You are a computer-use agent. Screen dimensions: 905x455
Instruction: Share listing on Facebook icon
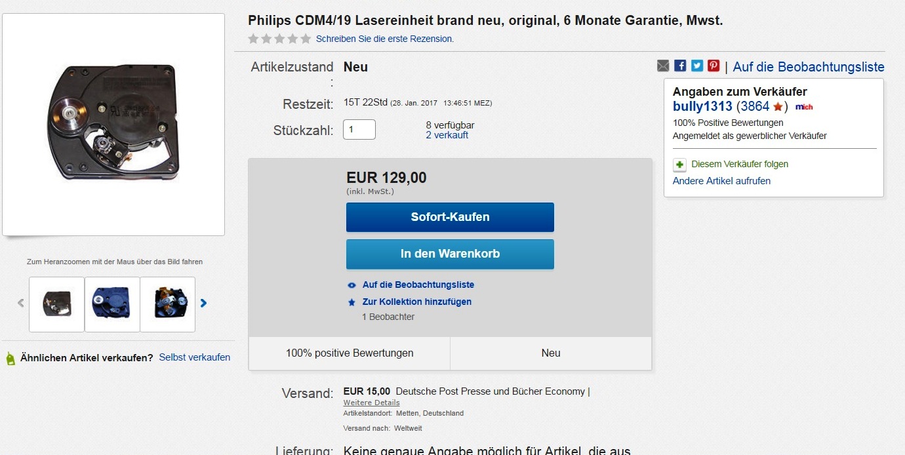[x=680, y=66]
